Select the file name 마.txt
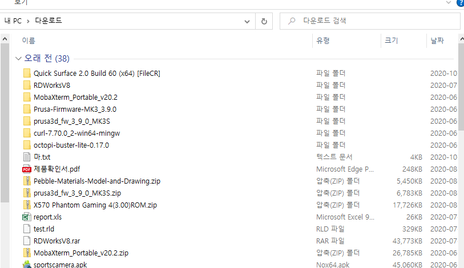Screen dimensions: 464x268 point(42,157)
